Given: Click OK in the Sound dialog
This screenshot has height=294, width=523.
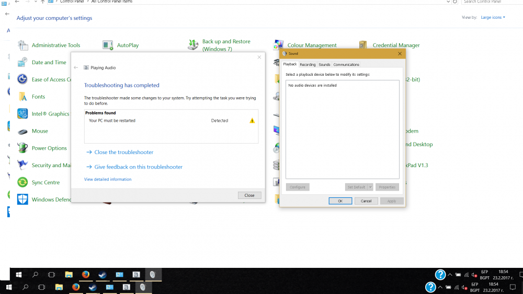Looking at the screenshot, I should tap(340, 201).
